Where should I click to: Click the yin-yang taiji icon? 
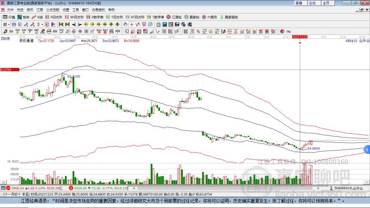click(282, 32)
